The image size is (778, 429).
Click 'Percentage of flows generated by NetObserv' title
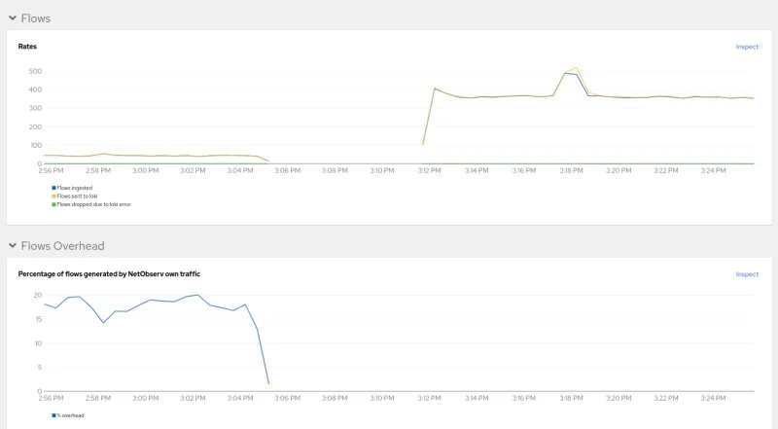[109, 273]
